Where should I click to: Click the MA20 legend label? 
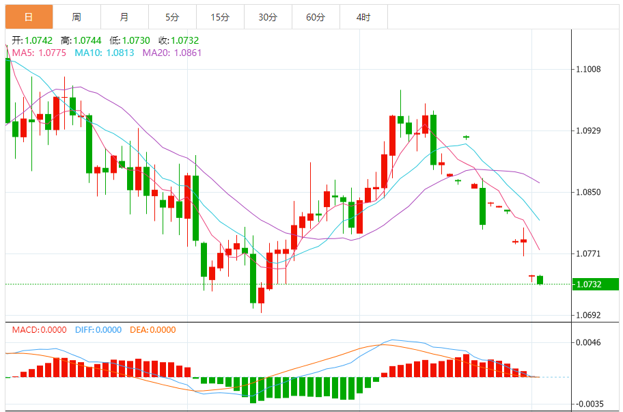pyautogui.click(x=172, y=53)
